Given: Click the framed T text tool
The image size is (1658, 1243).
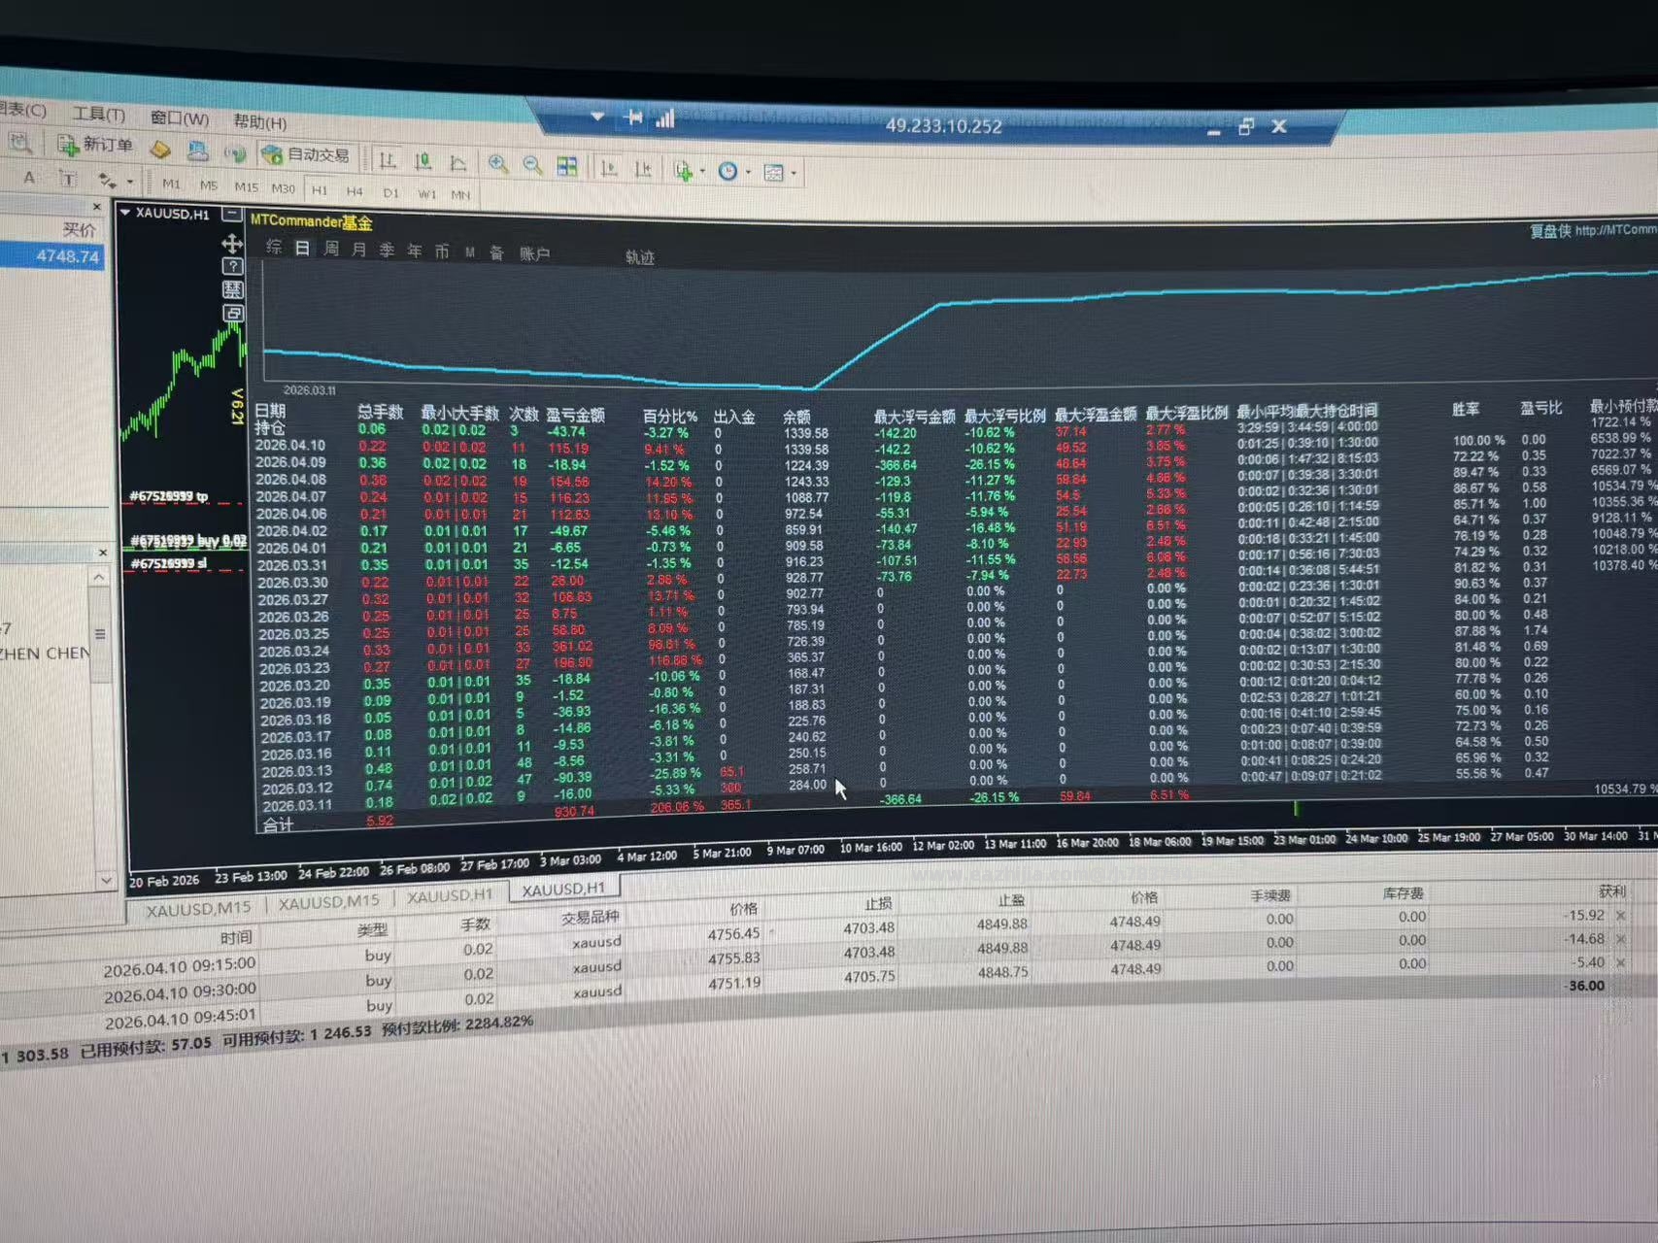Looking at the screenshot, I should pos(68,179).
